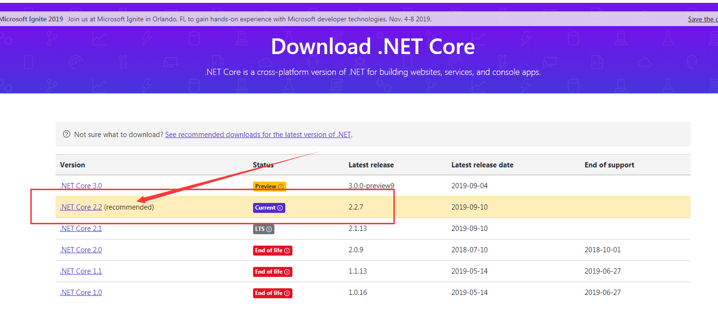Click the 'Latest release date' column header

coord(482,165)
